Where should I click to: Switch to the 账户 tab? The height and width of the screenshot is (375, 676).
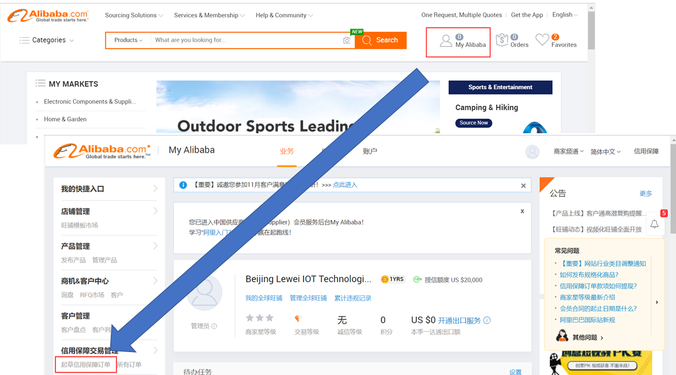[370, 151]
